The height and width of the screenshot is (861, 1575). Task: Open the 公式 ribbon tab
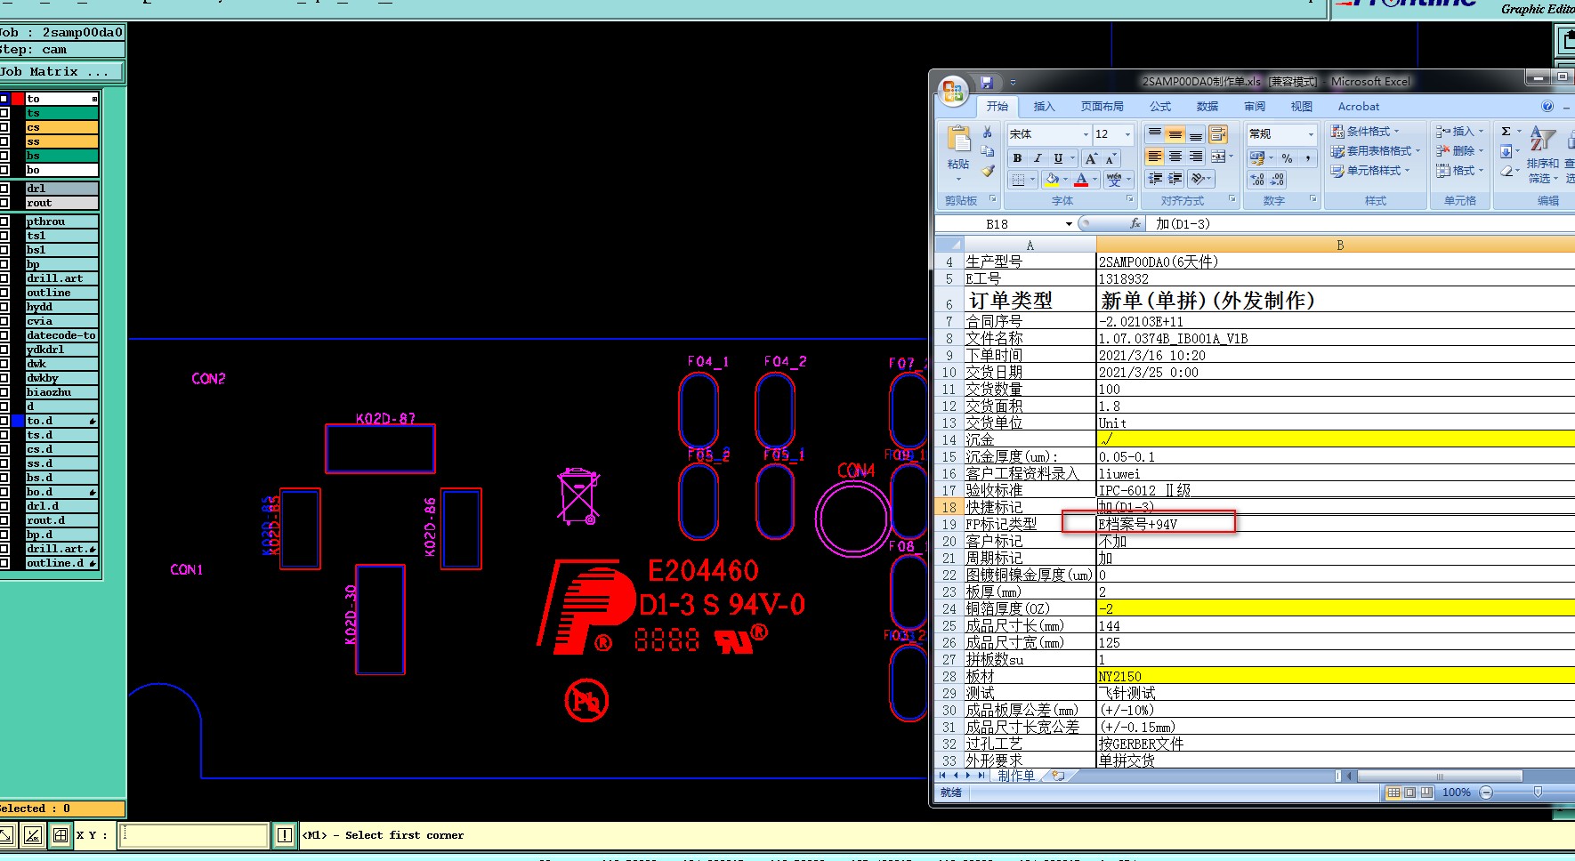click(1160, 107)
